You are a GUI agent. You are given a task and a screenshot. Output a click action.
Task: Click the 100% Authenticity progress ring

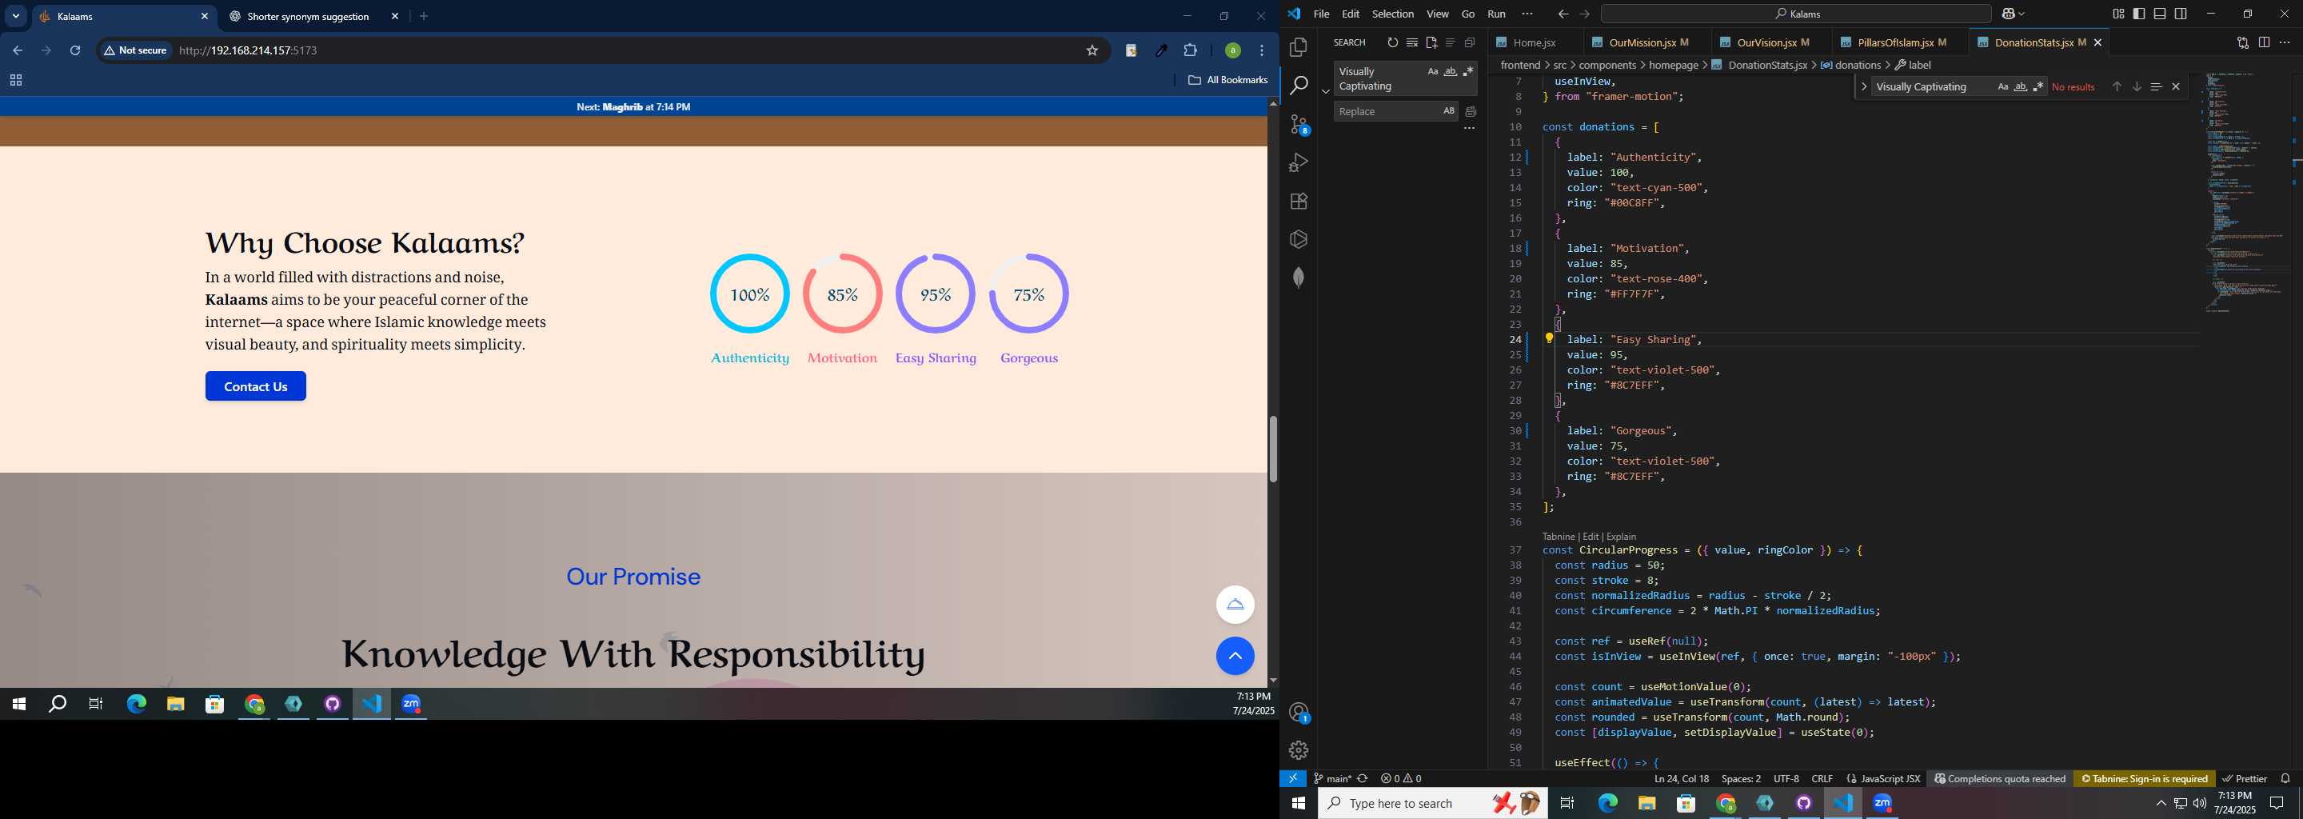click(x=749, y=294)
